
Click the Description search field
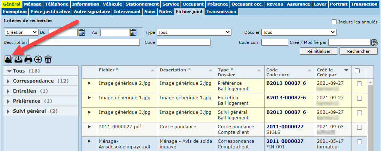(x=84, y=42)
